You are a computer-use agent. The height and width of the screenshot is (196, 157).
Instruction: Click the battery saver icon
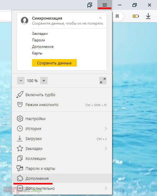pos(136,16)
